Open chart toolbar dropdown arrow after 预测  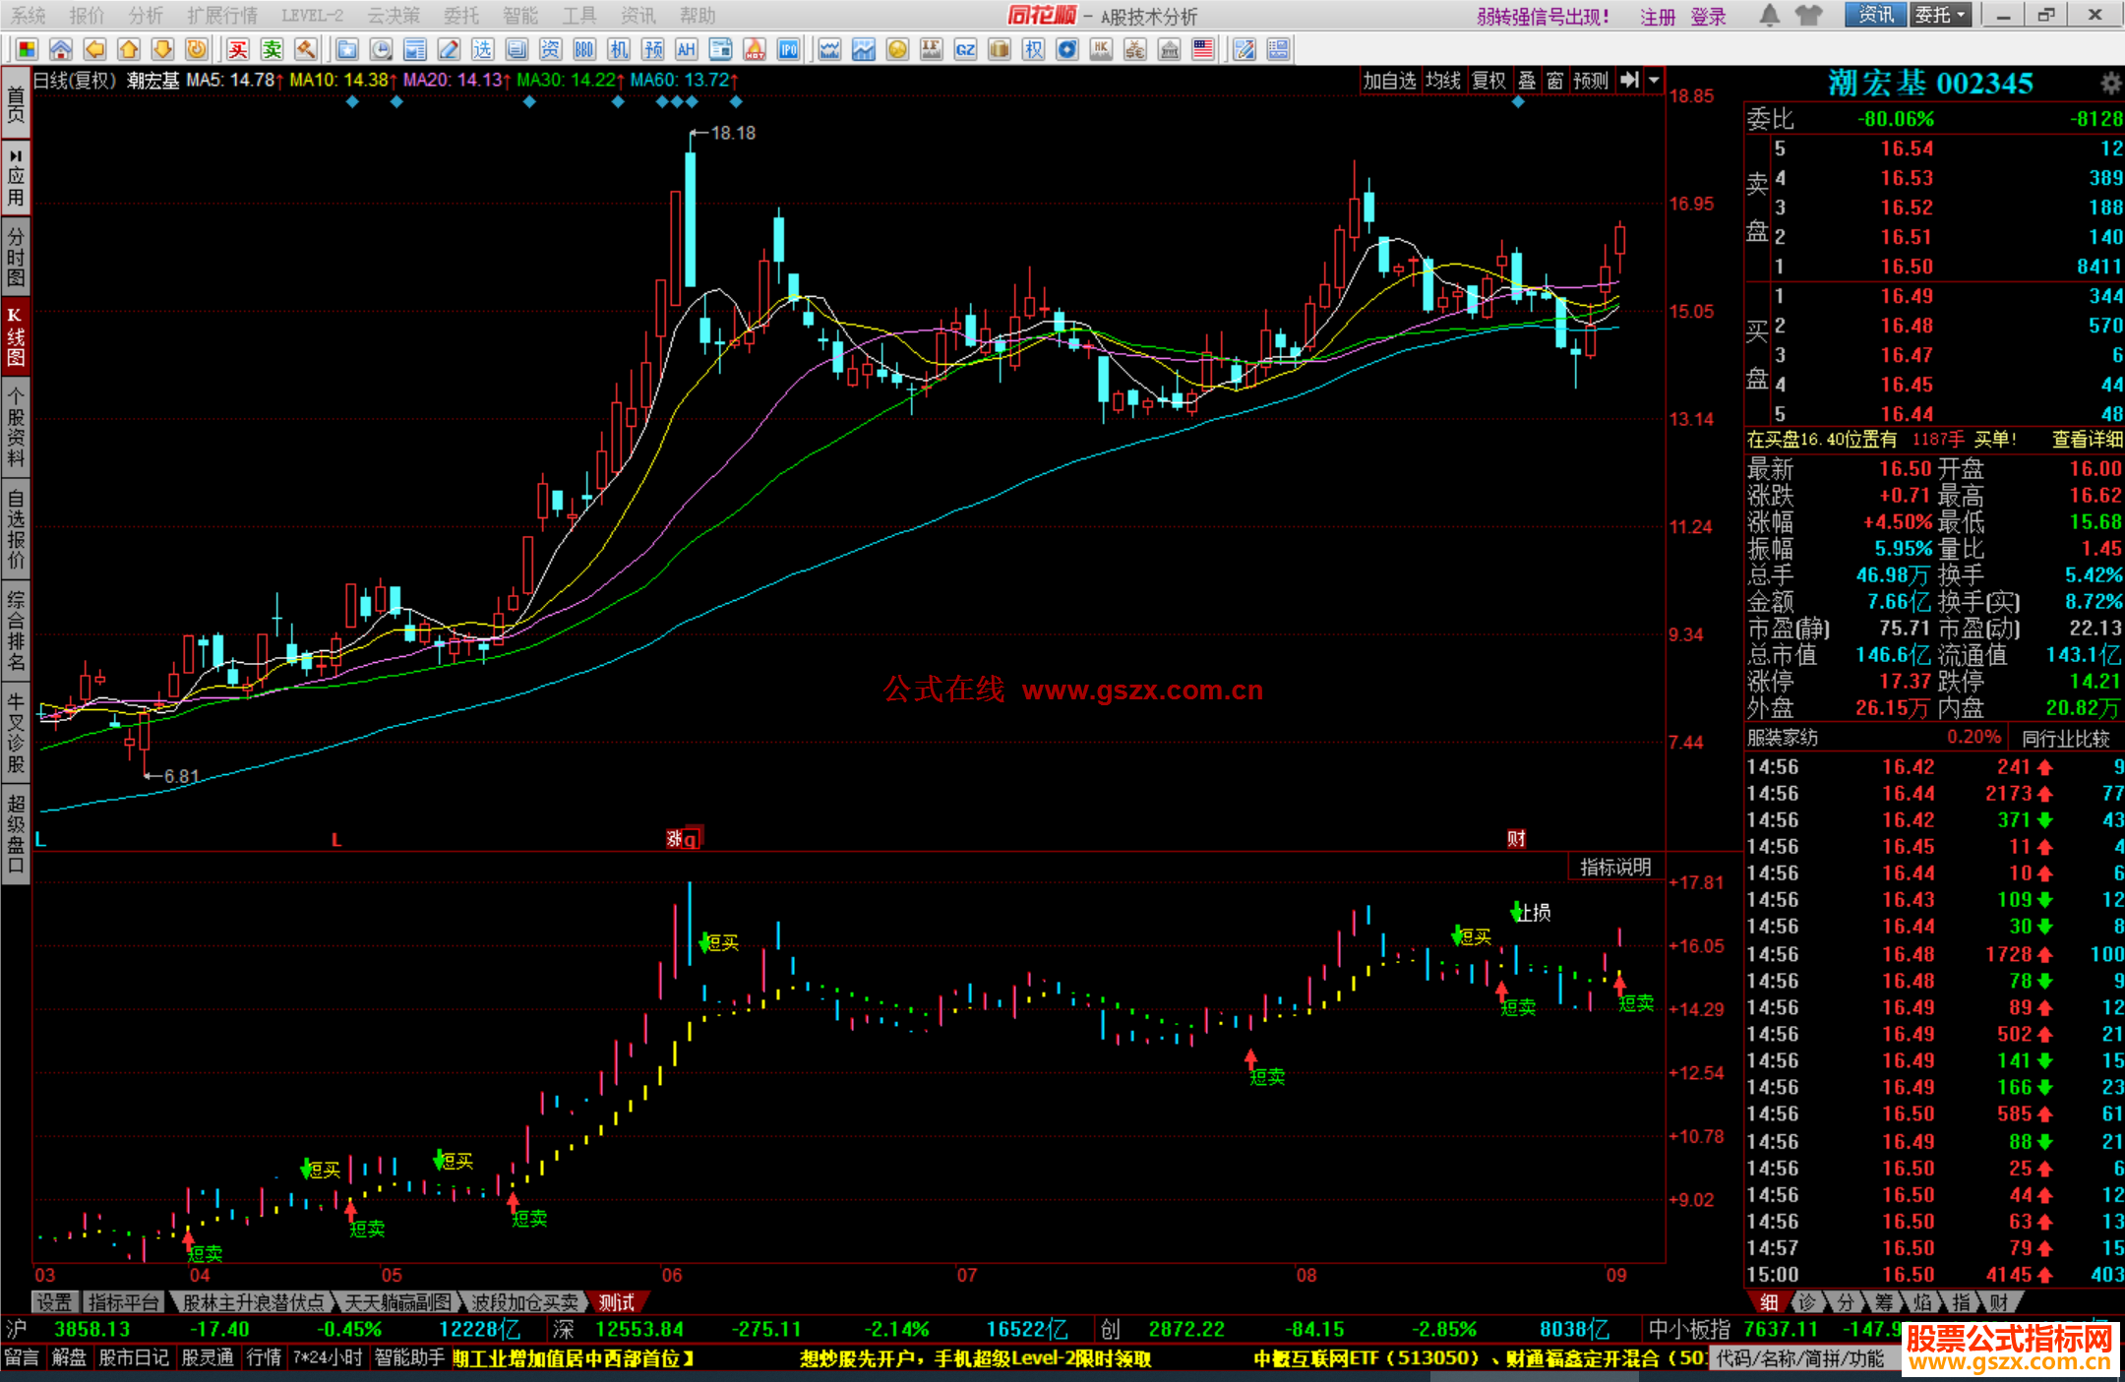click(1654, 81)
